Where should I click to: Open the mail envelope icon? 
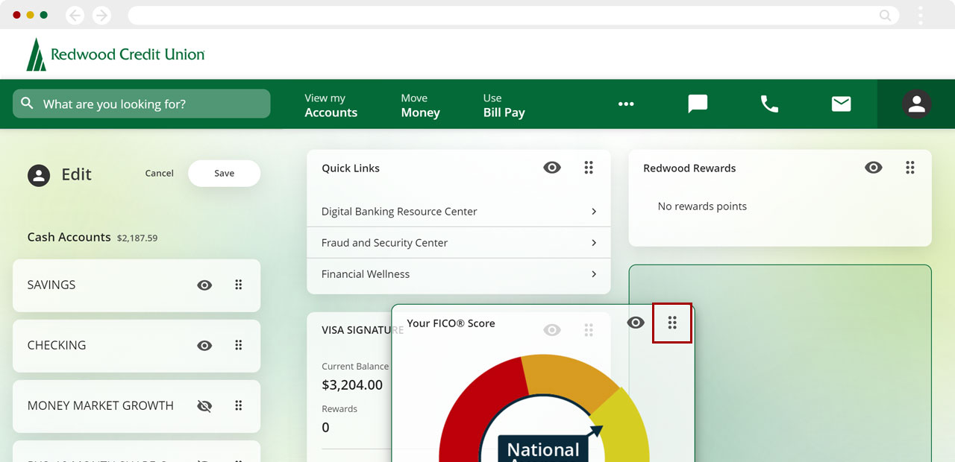[841, 104]
